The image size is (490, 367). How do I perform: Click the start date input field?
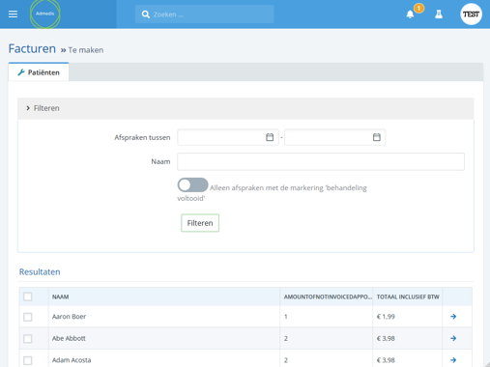pyautogui.click(x=228, y=137)
